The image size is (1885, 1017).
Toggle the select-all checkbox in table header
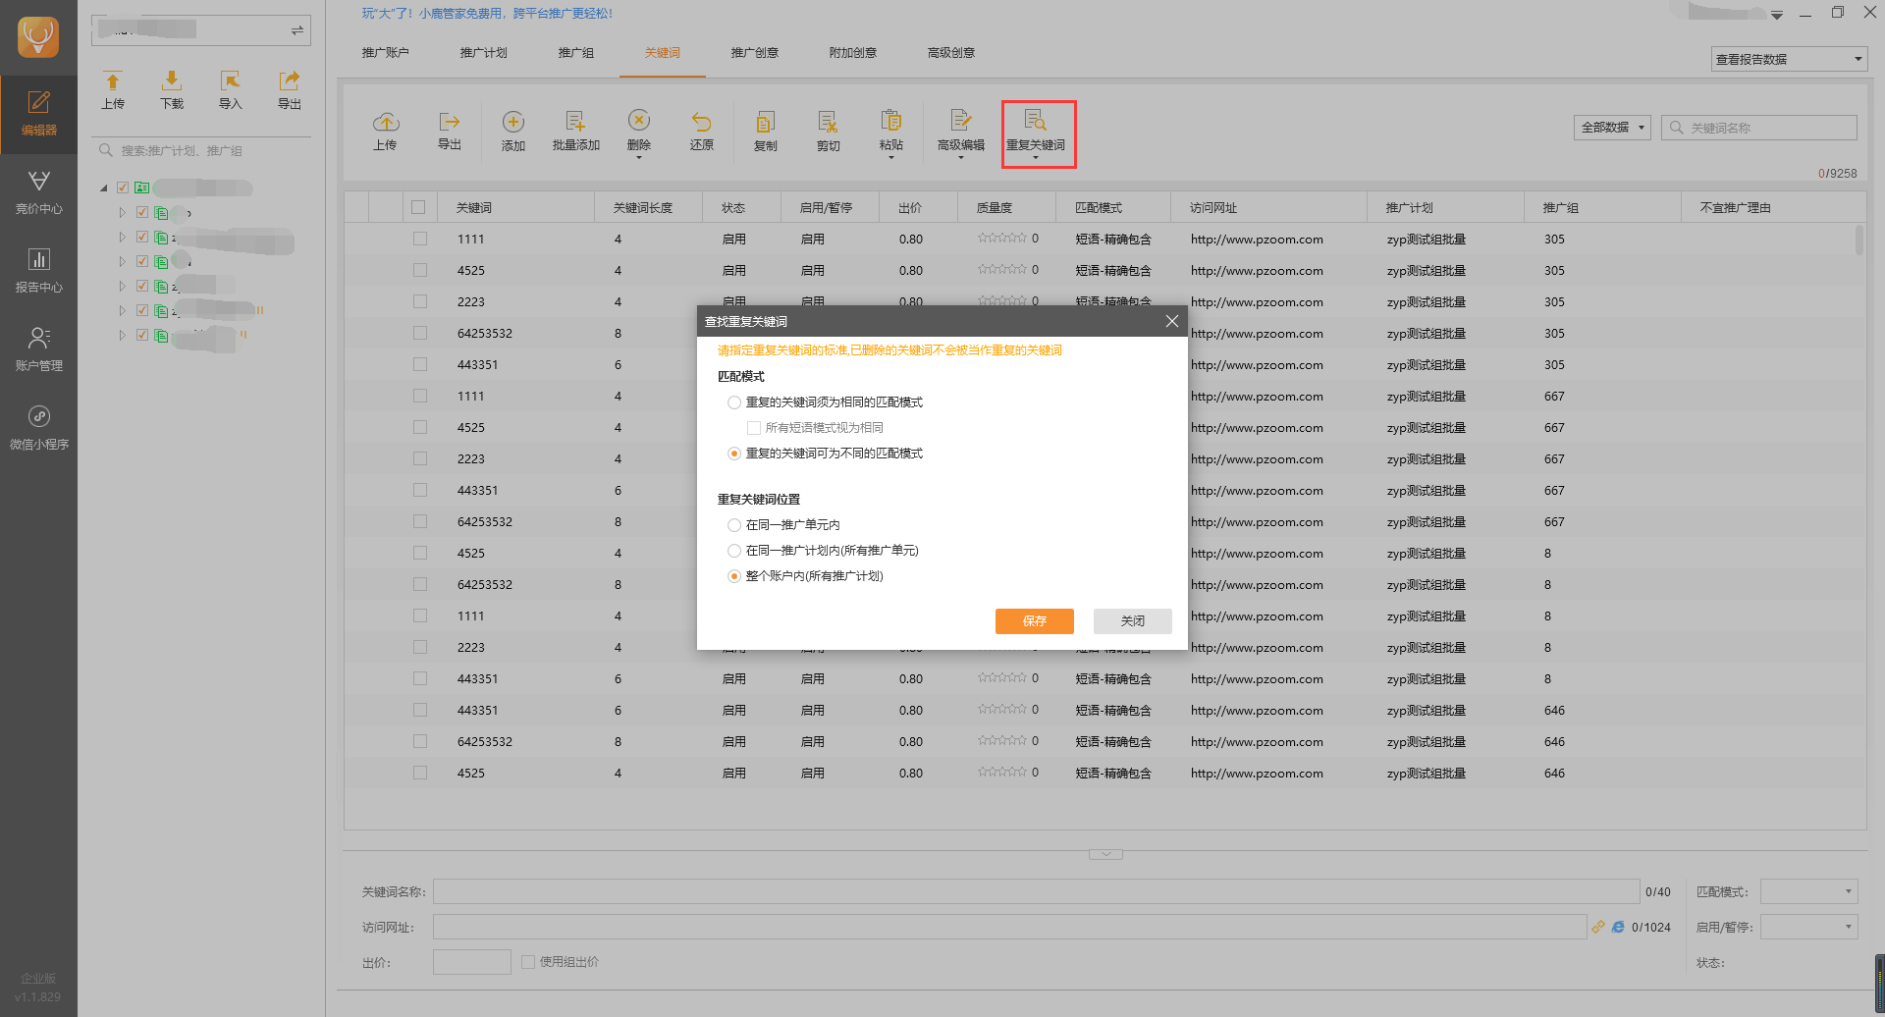(x=418, y=207)
